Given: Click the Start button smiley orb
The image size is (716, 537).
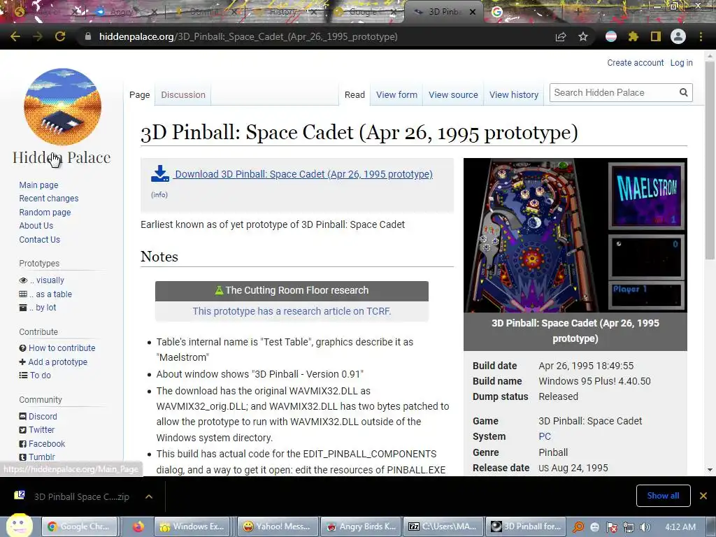Looking at the screenshot, I should click(19, 525).
